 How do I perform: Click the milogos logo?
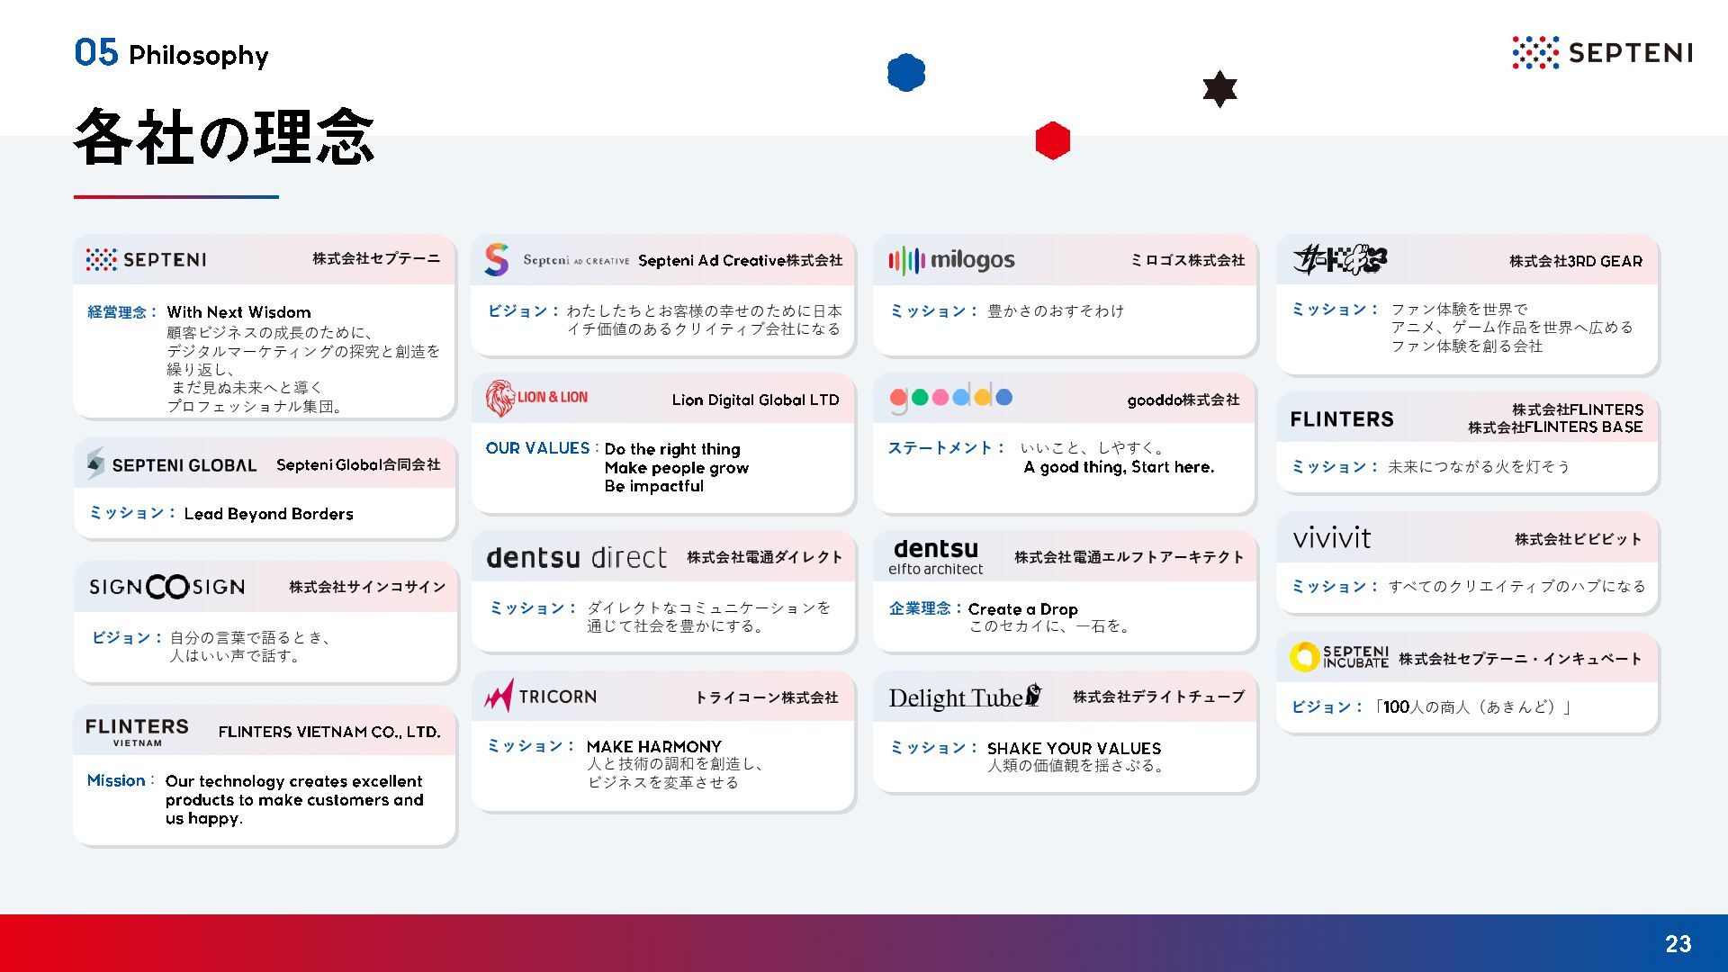pos(951,260)
